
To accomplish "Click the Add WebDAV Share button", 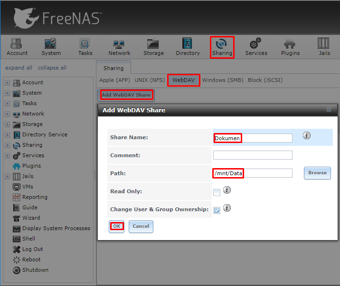I will coord(126,95).
